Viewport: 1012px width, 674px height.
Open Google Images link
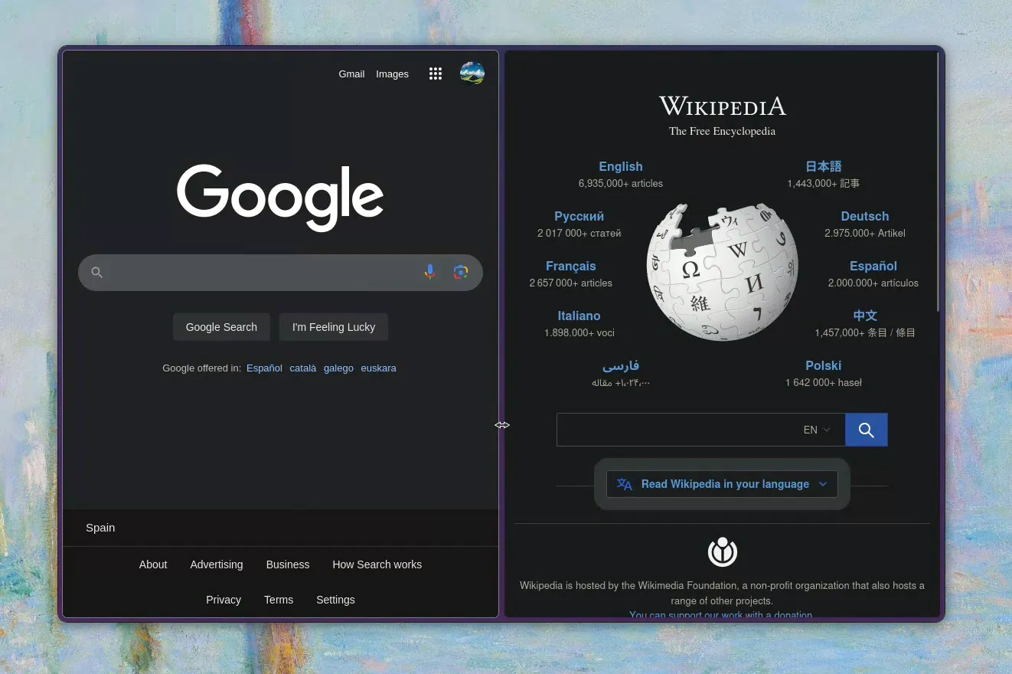coord(392,74)
